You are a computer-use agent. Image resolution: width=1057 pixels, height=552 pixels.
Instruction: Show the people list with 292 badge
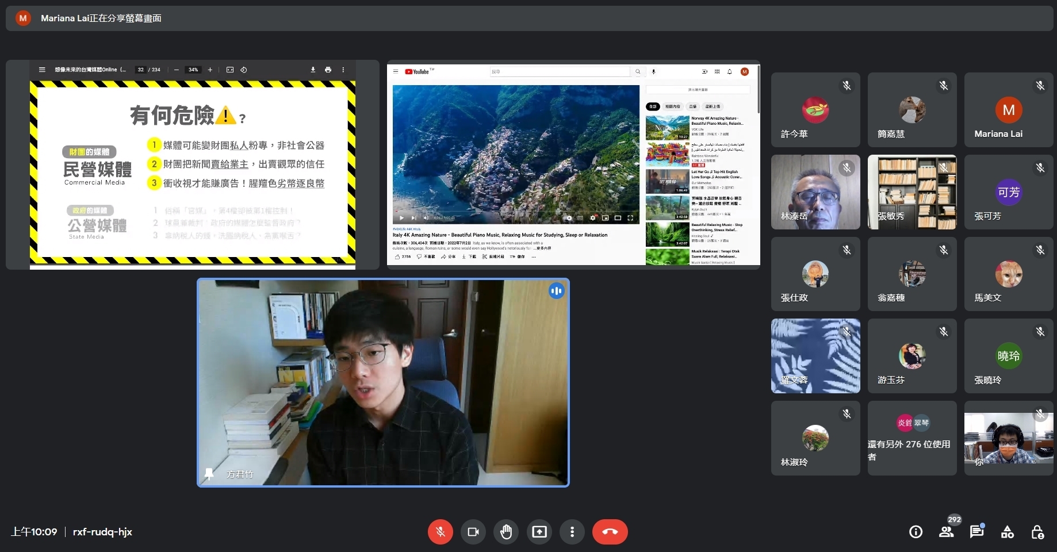946,532
